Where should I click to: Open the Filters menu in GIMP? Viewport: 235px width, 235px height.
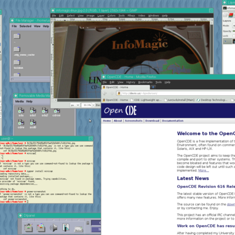pyautogui.click(x=131, y=16)
